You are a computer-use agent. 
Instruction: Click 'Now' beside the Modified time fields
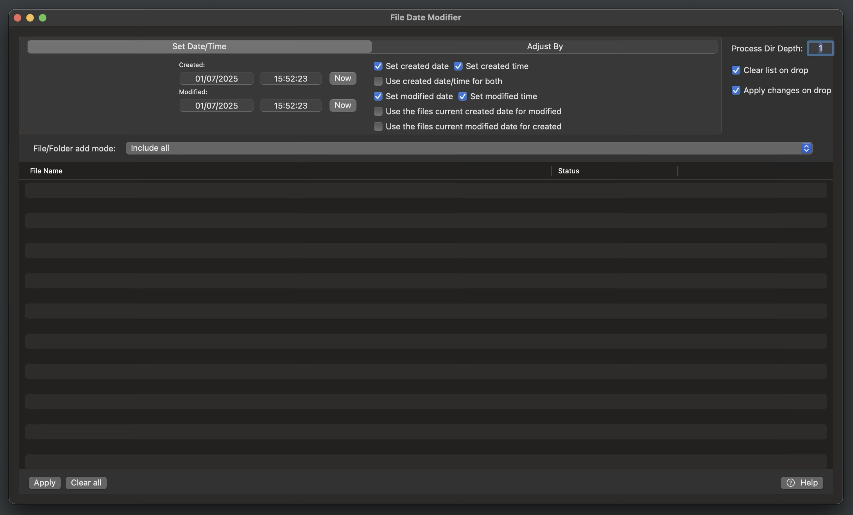(x=342, y=105)
